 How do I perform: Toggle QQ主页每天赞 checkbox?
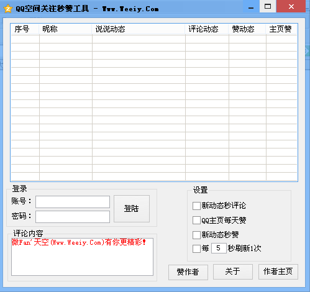tap(196, 220)
